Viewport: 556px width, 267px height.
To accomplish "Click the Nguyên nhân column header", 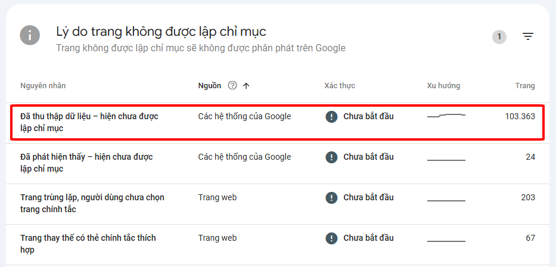I will (x=43, y=86).
